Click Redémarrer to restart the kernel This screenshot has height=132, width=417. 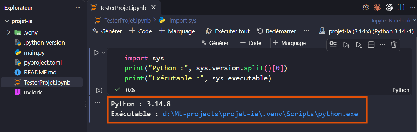click(277, 31)
